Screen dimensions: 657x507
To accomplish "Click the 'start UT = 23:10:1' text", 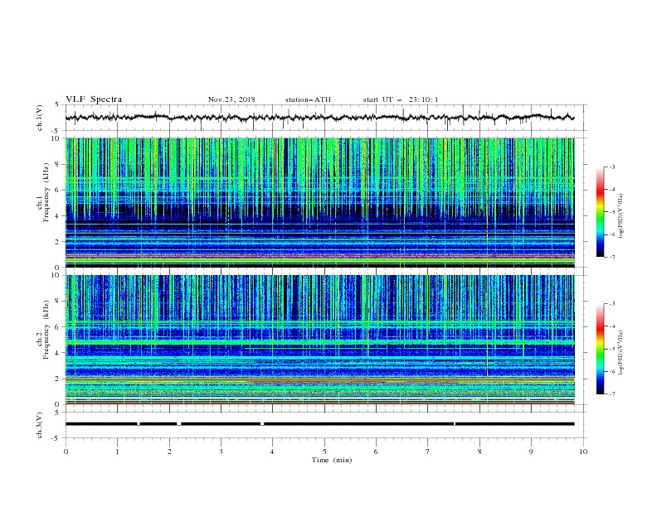I will [x=401, y=99].
